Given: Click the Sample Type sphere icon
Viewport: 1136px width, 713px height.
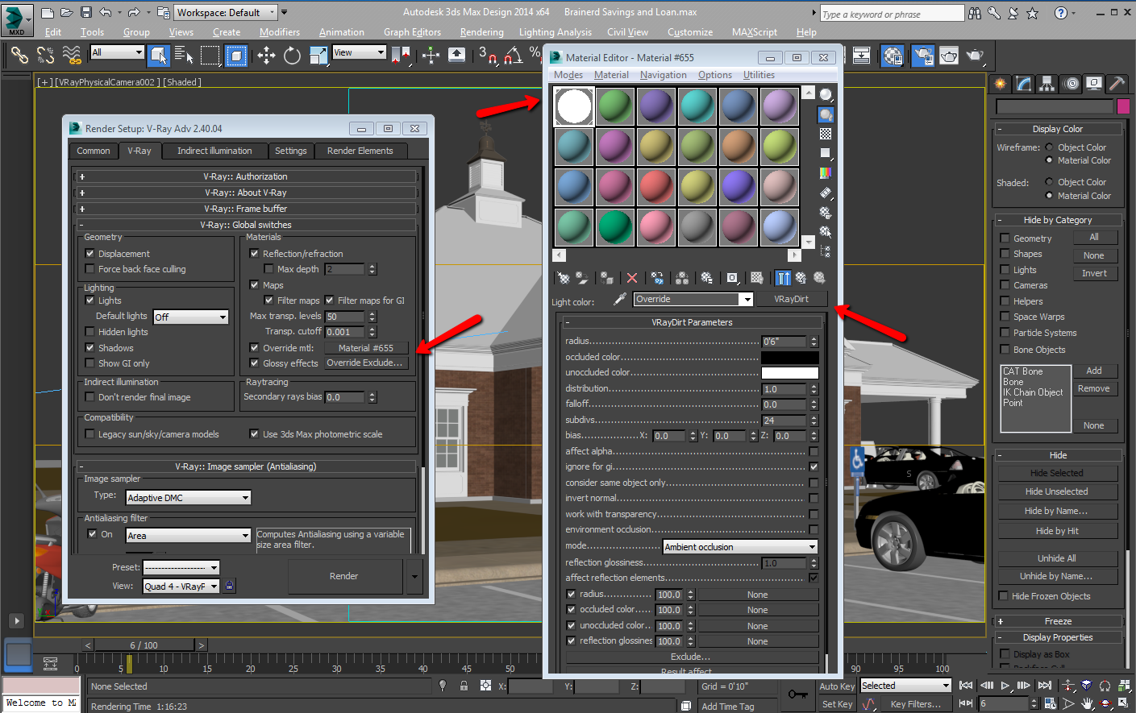Looking at the screenshot, I should pyautogui.click(x=826, y=95).
